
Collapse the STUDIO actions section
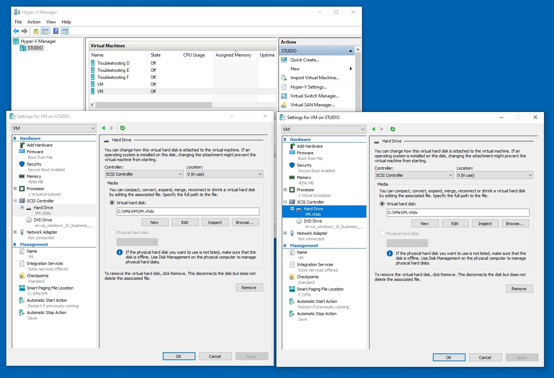click(350, 50)
